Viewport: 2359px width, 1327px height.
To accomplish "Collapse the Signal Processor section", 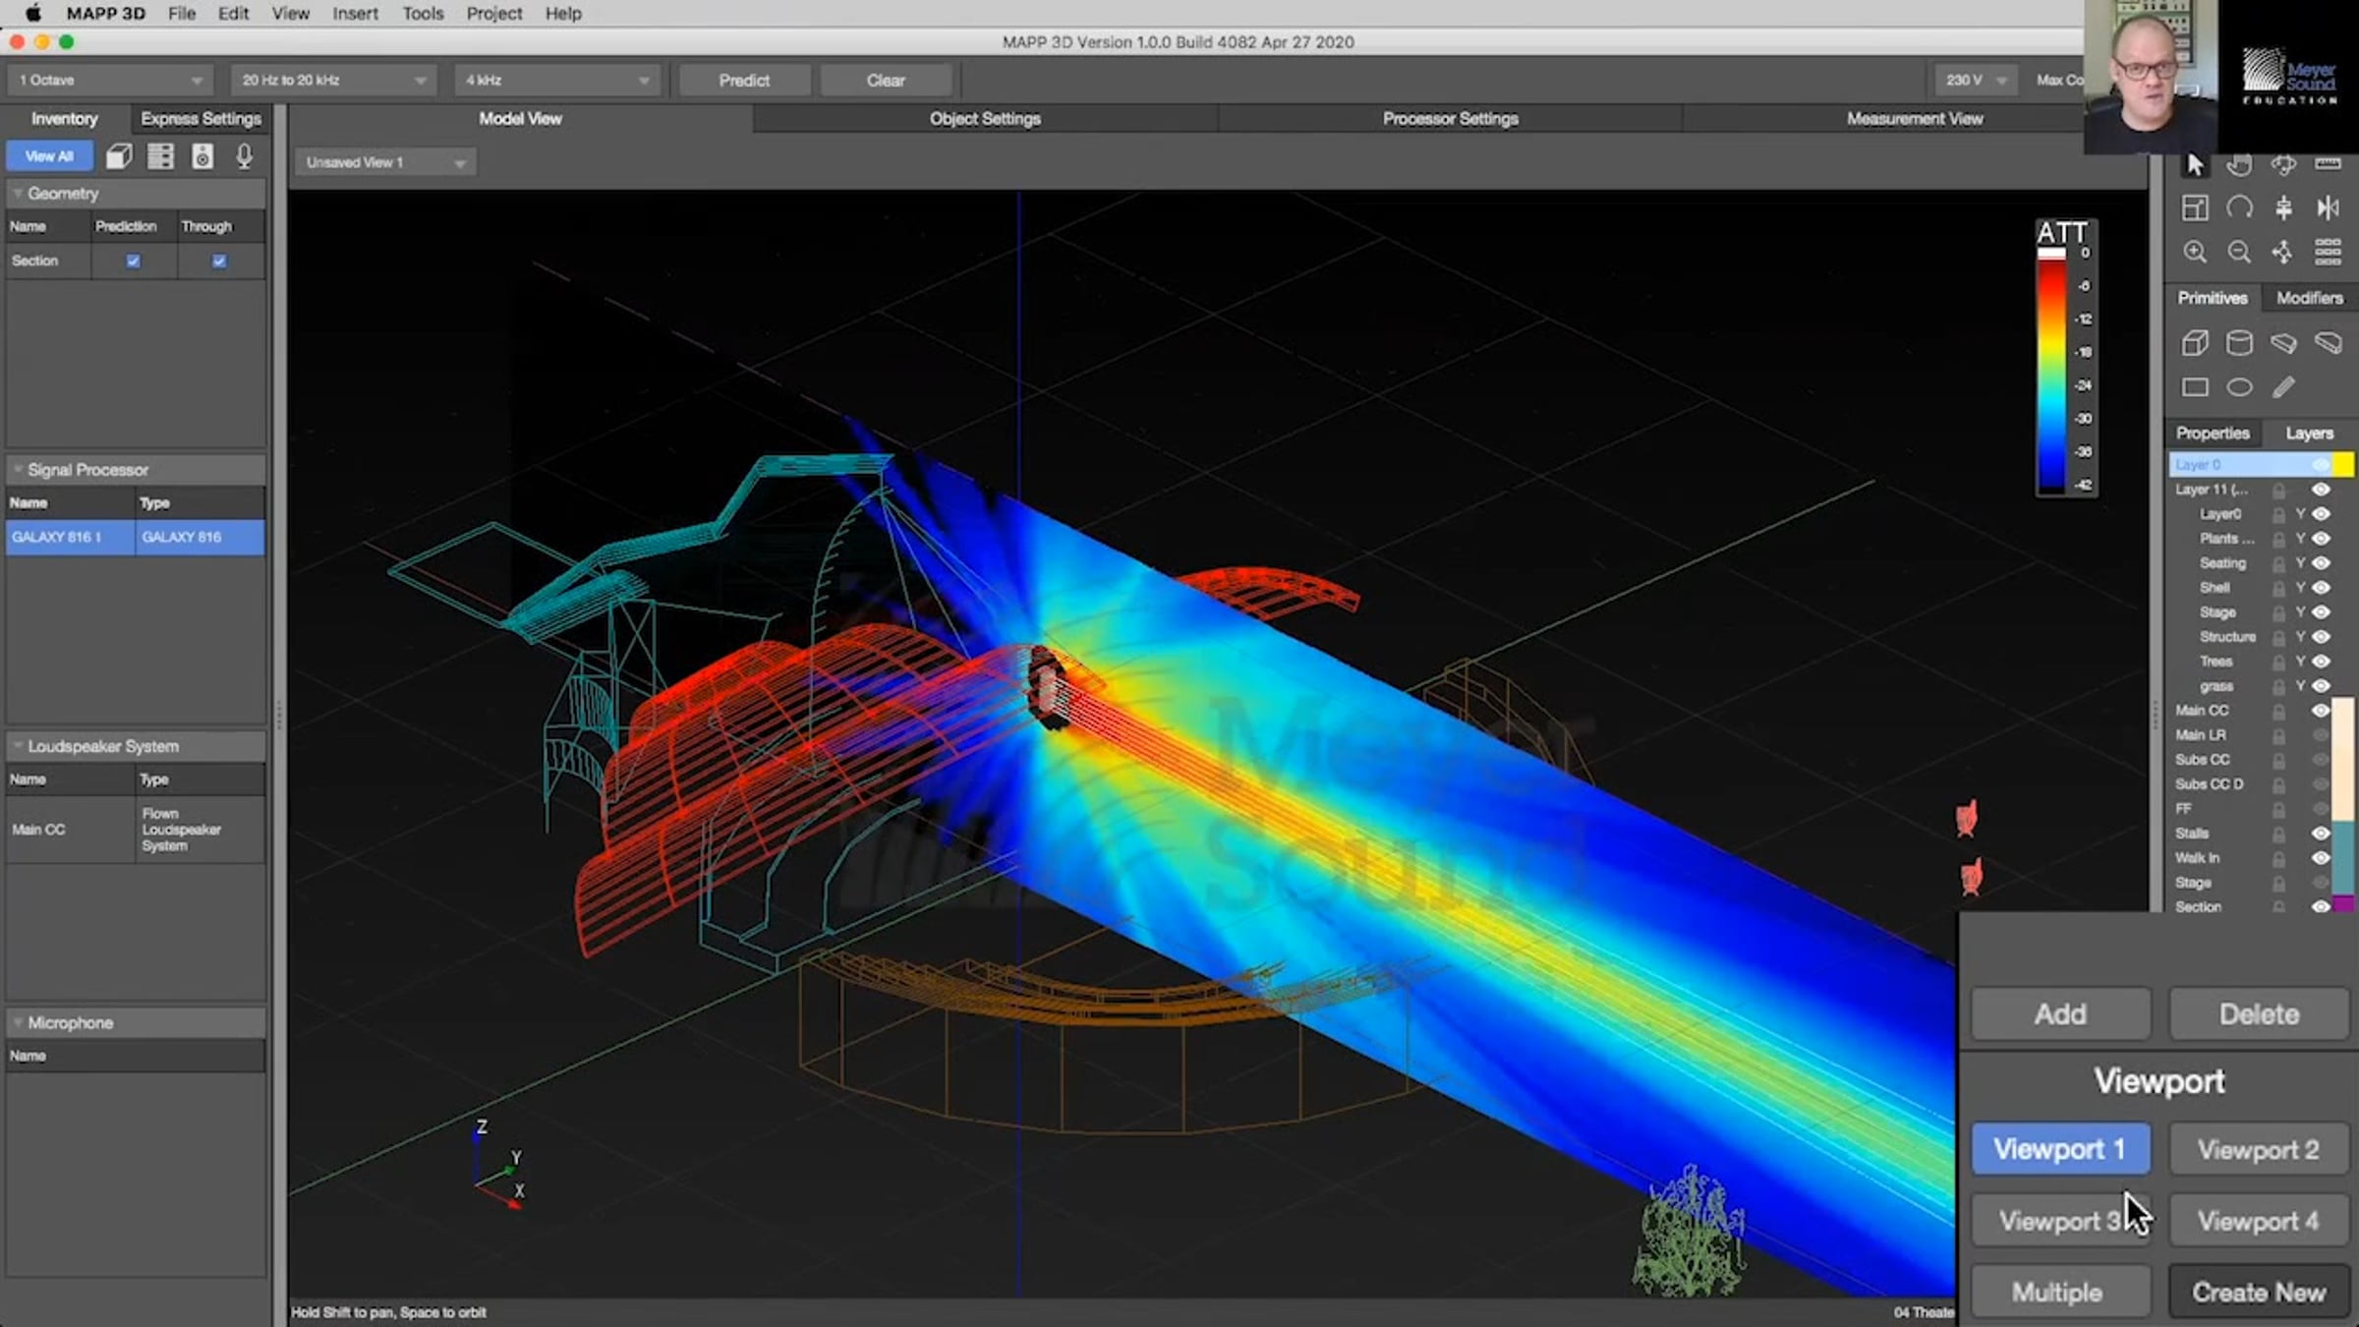I will tap(18, 470).
